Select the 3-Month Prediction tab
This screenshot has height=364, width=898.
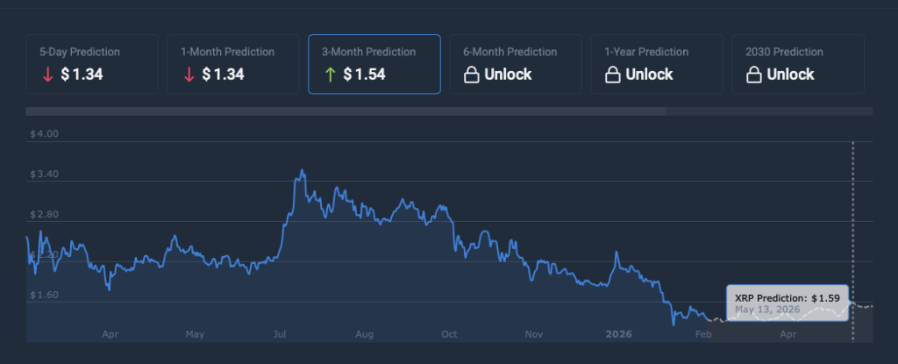coord(374,64)
